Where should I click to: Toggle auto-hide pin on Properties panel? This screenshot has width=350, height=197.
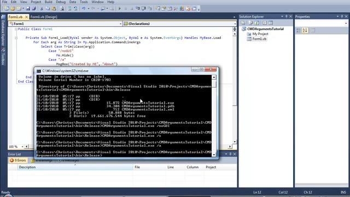tap(342, 16)
